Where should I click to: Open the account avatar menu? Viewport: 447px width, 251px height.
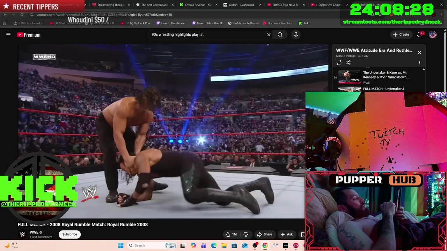pyautogui.click(x=433, y=35)
